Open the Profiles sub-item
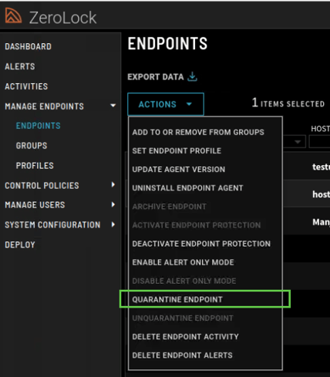 coord(35,166)
